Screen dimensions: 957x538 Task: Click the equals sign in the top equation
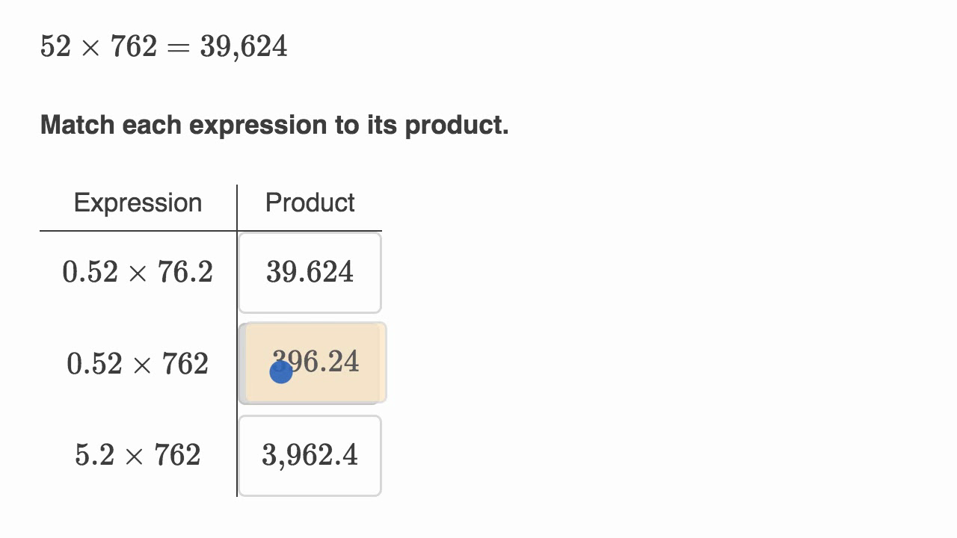[x=179, y=48]
